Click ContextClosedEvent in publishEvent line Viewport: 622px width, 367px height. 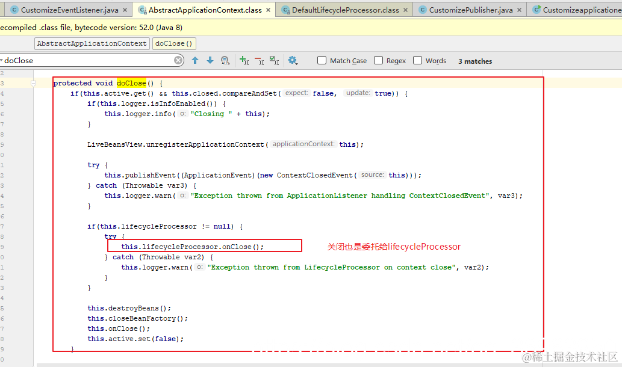click(314, 175)
